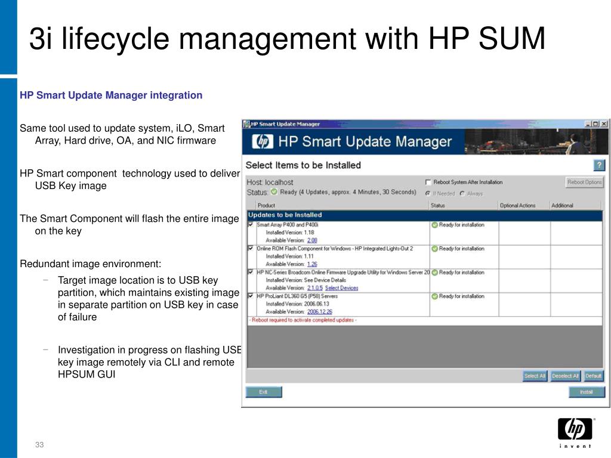Click the help question mark icon
This screenshot has width=611, height=458.
599,165
